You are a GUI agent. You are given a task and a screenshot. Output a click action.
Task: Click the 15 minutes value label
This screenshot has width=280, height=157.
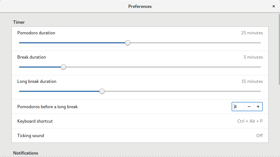(252, 81)
